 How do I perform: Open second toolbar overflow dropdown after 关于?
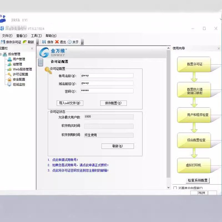(x=82, y=42)
